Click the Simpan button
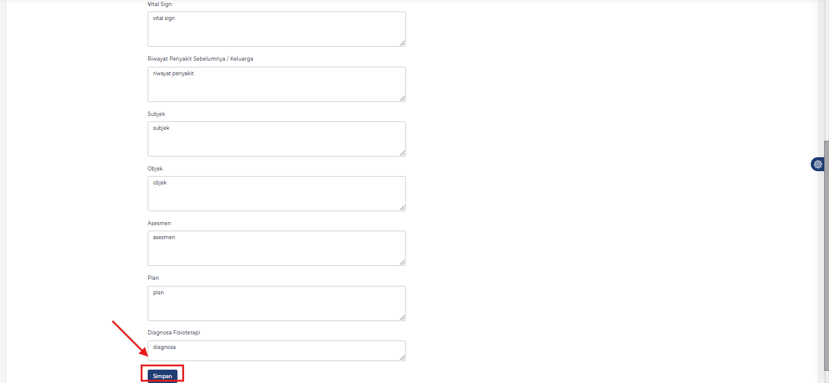 tap(162, 376)
